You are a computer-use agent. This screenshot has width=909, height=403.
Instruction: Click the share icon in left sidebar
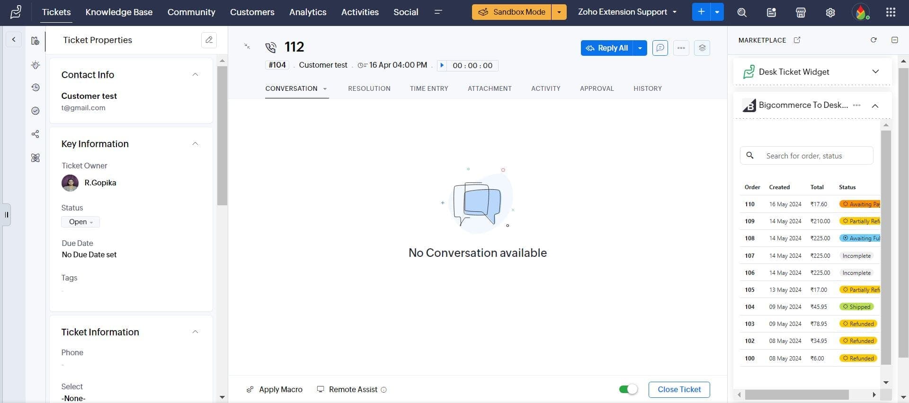(x=36, y=134)
